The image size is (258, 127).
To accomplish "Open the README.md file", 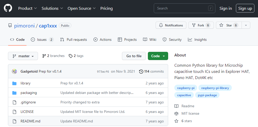I will point(31,121).
